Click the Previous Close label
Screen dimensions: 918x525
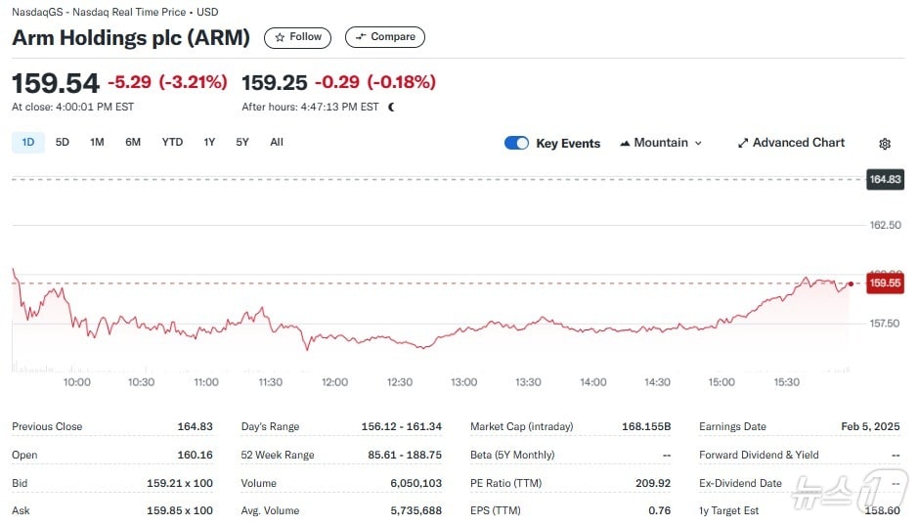[x=47, y=426]
